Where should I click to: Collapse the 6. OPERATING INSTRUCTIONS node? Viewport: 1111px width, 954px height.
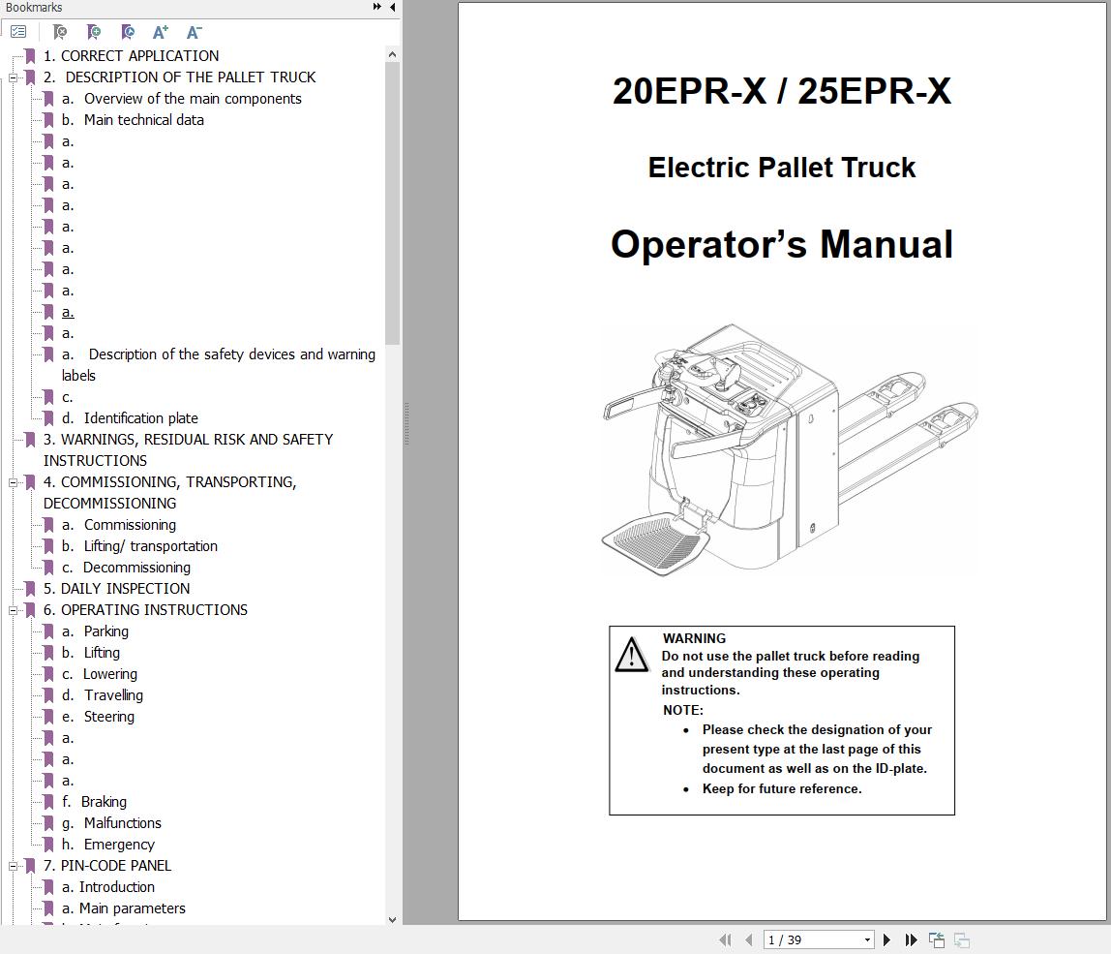[13, 610]
